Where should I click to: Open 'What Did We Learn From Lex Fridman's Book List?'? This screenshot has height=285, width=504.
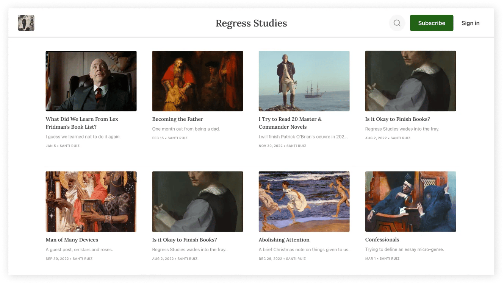[82, 123]
